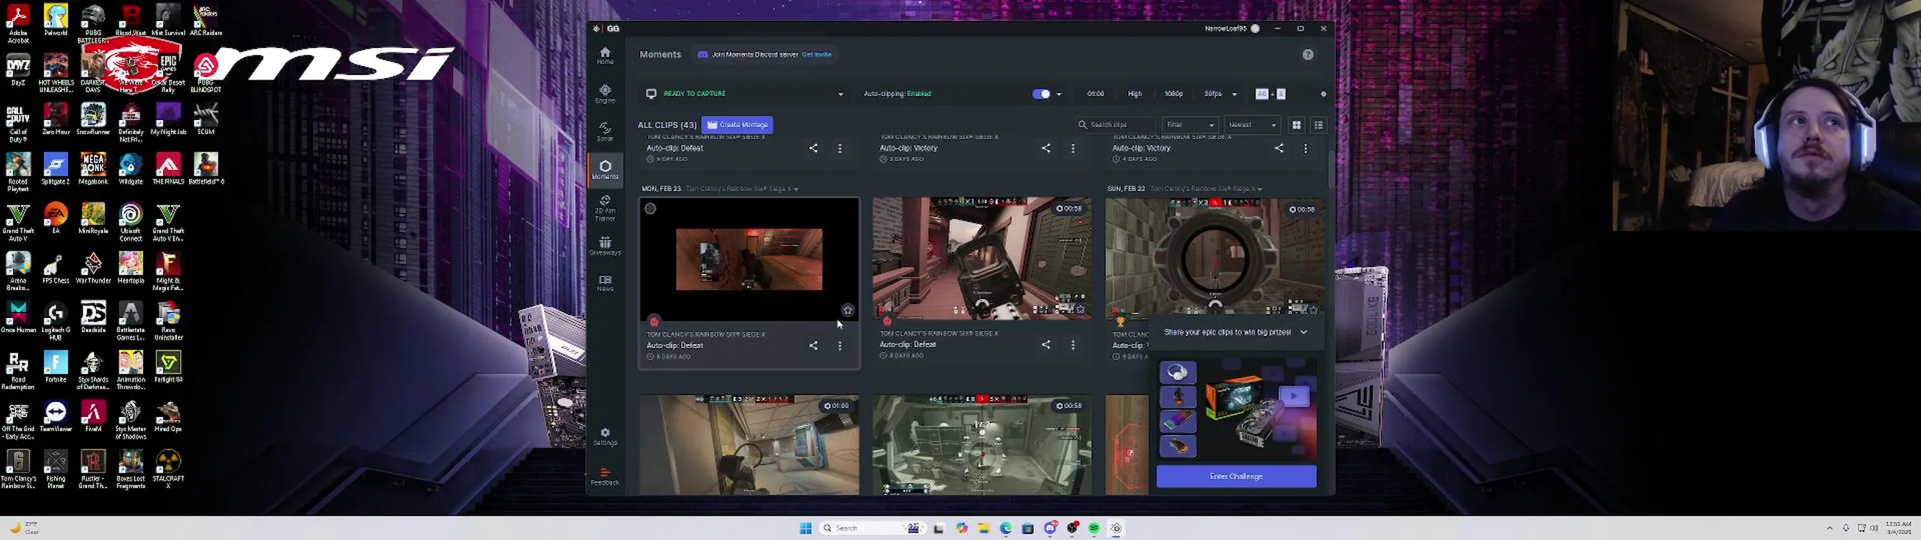Collapse the 'Share your epic clips' banner

click(1303, 332)
